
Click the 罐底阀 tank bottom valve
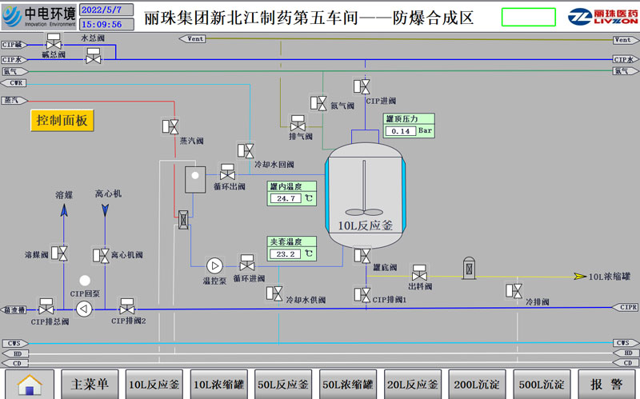[x=362, y=256]
